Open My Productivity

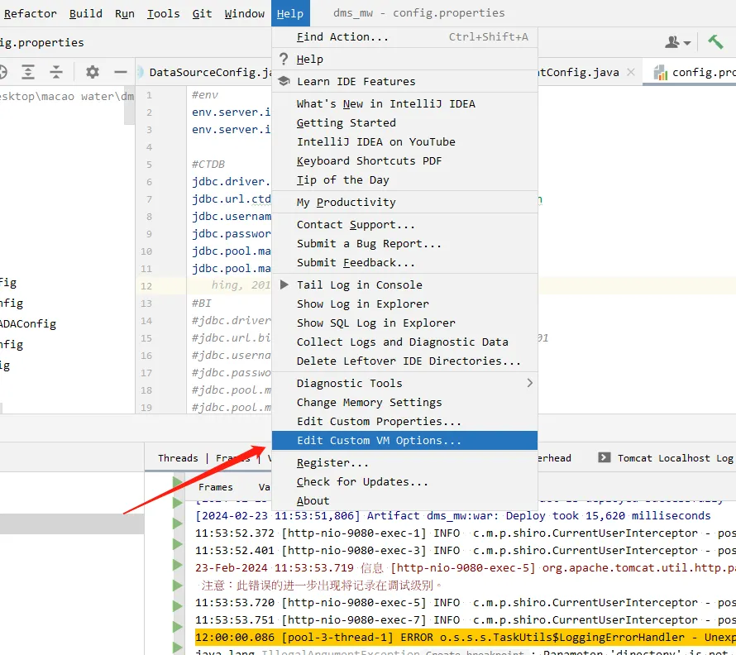pyautogui.click(x=404, y=202)
